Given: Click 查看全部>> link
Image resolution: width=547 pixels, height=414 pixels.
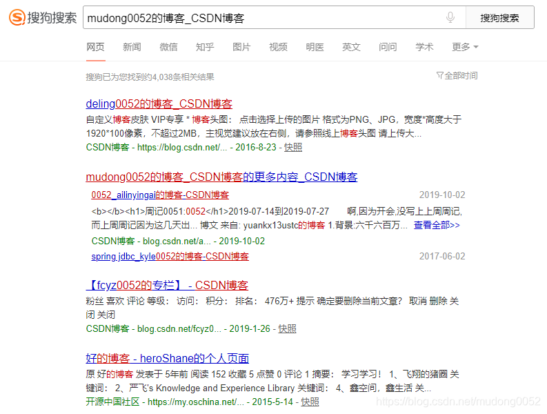Looking at the screenshot, I should pos(437,225).
